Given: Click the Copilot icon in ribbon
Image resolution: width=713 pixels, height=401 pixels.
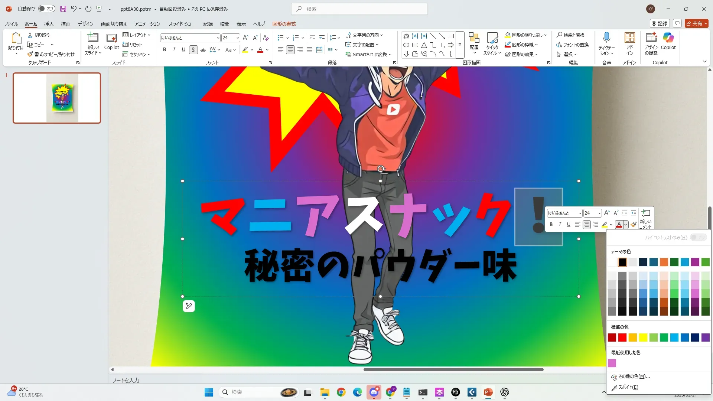Looking at the screenshot, I should coord(668,38).
